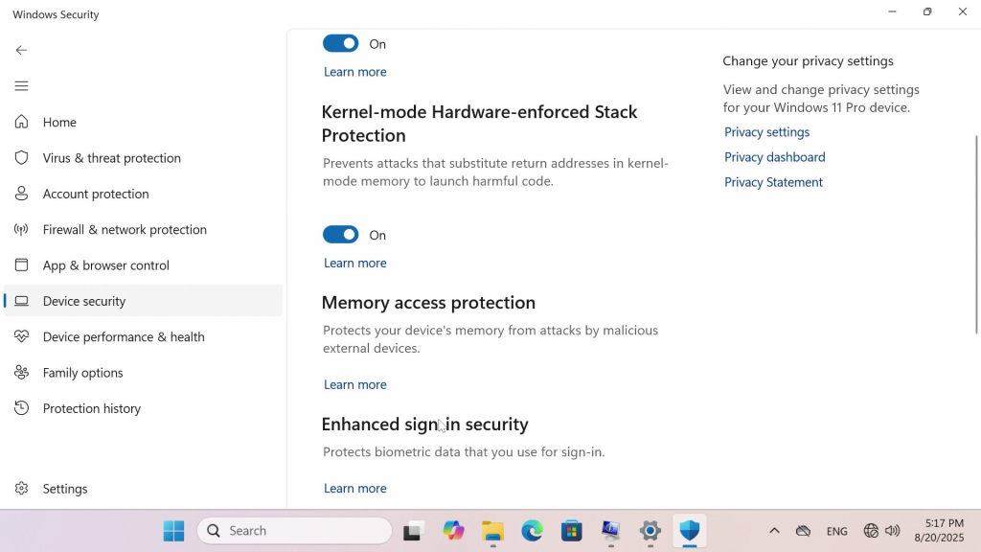Turn off Kernel-mode Stack Protection toggle
The width and height of the screenshot is (981, 552).
(340, 235)
